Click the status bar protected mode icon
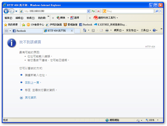This screenshot has height=126, width=167. tap(138, 120)
